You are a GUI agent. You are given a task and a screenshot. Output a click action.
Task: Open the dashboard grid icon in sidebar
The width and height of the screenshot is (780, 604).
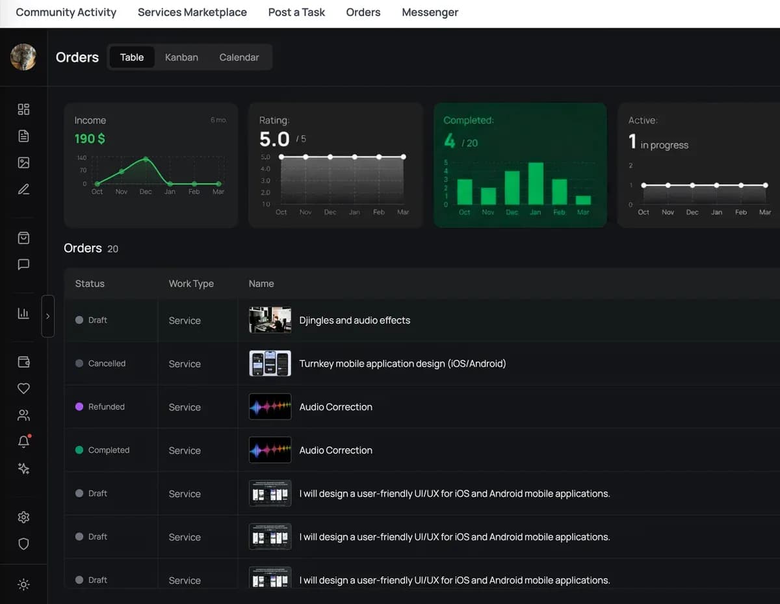click(23, 109)
